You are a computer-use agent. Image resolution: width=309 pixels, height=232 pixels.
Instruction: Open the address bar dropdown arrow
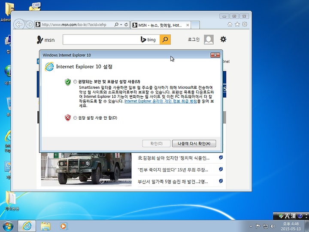[x=121, y=25]
